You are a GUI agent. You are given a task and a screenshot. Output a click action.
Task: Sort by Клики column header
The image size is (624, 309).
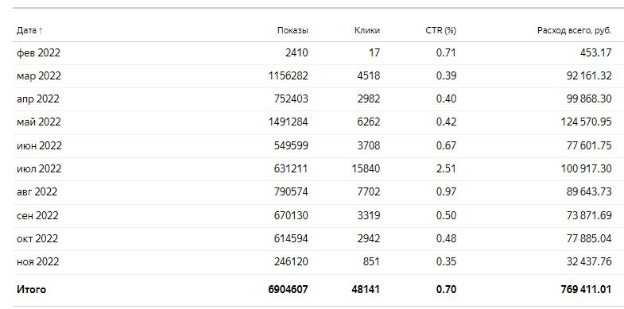(x=367, y=30)
